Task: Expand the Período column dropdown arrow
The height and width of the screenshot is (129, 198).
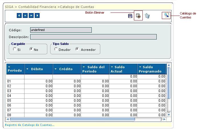Action: click(9, 67)
